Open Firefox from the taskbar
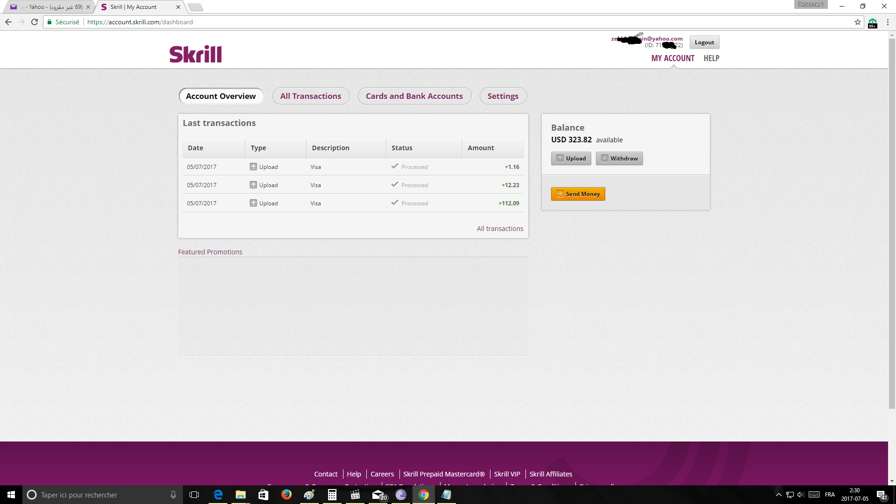The width and height of the screenshot is (896, 504). tap(286, 495)
